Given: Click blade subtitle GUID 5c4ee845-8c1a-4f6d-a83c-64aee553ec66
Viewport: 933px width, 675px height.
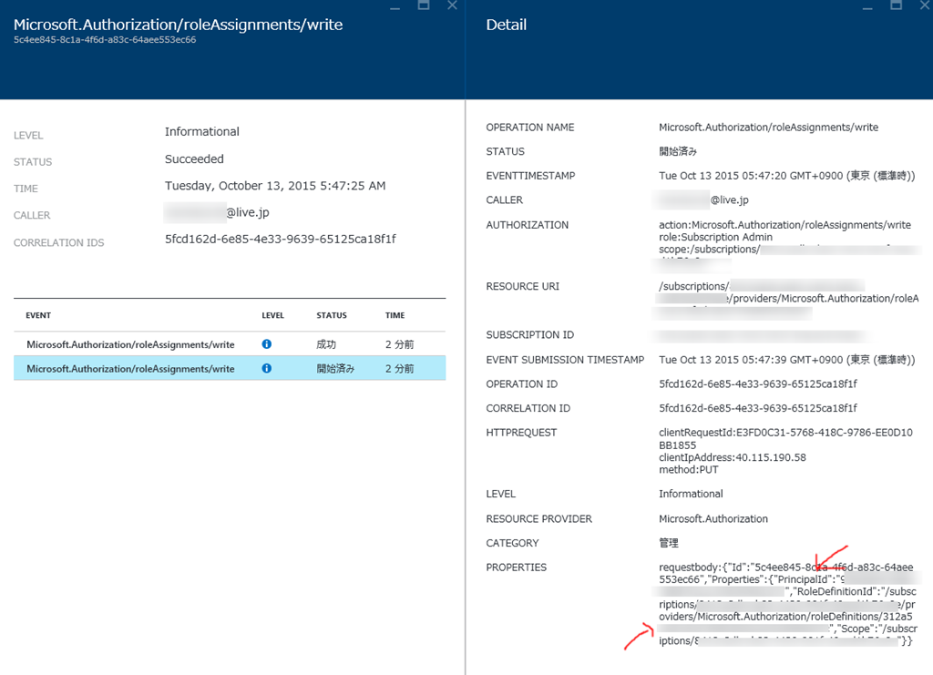Looking at the screenshot, I should coord(105,40).
